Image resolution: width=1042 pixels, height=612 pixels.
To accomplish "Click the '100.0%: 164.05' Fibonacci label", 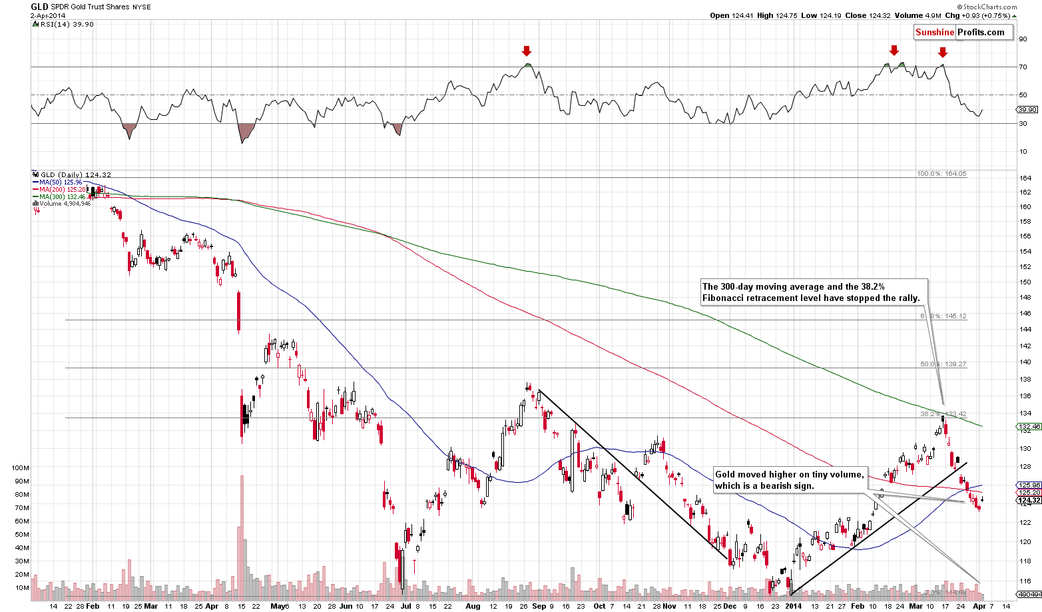I will point(941,174).
